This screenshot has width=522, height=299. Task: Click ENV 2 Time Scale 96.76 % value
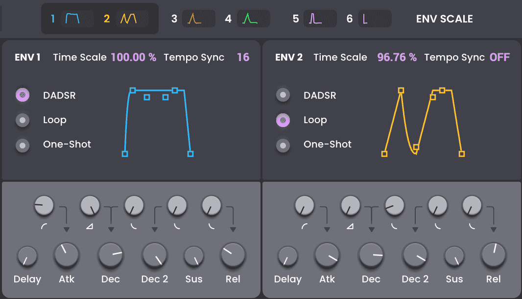pyautogui.click(x=397, y=57)
